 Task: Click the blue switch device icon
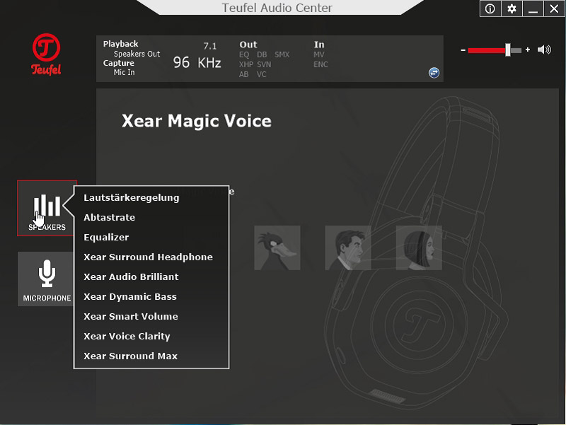point(434,73)
